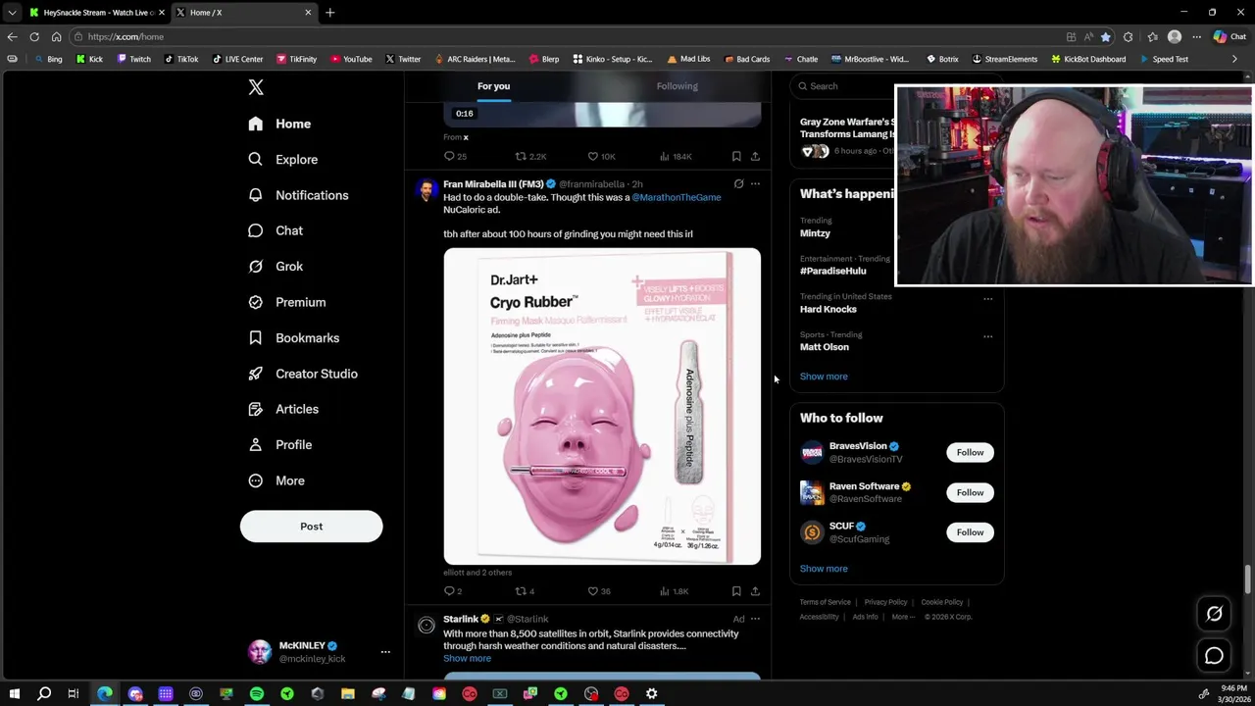This screenshot has height=706, width=1255.
Task: Follow Raven Software
Action: click(x=970, y=492)
